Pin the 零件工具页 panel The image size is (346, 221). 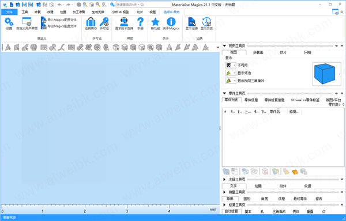click(337, 93)
